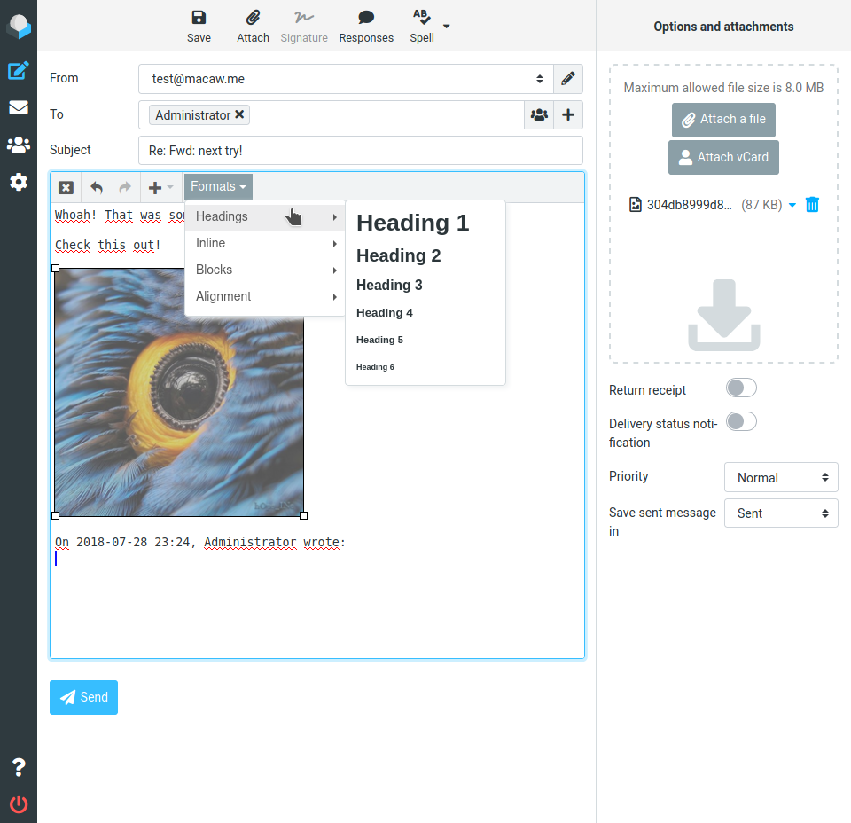
Task: Open the Attach toolbar icon
Action: click(253, 25)
